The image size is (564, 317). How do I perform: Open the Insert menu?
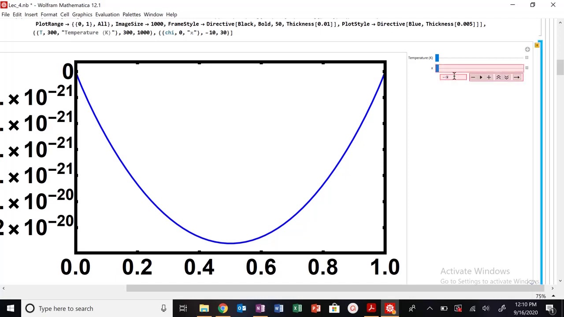31,15
